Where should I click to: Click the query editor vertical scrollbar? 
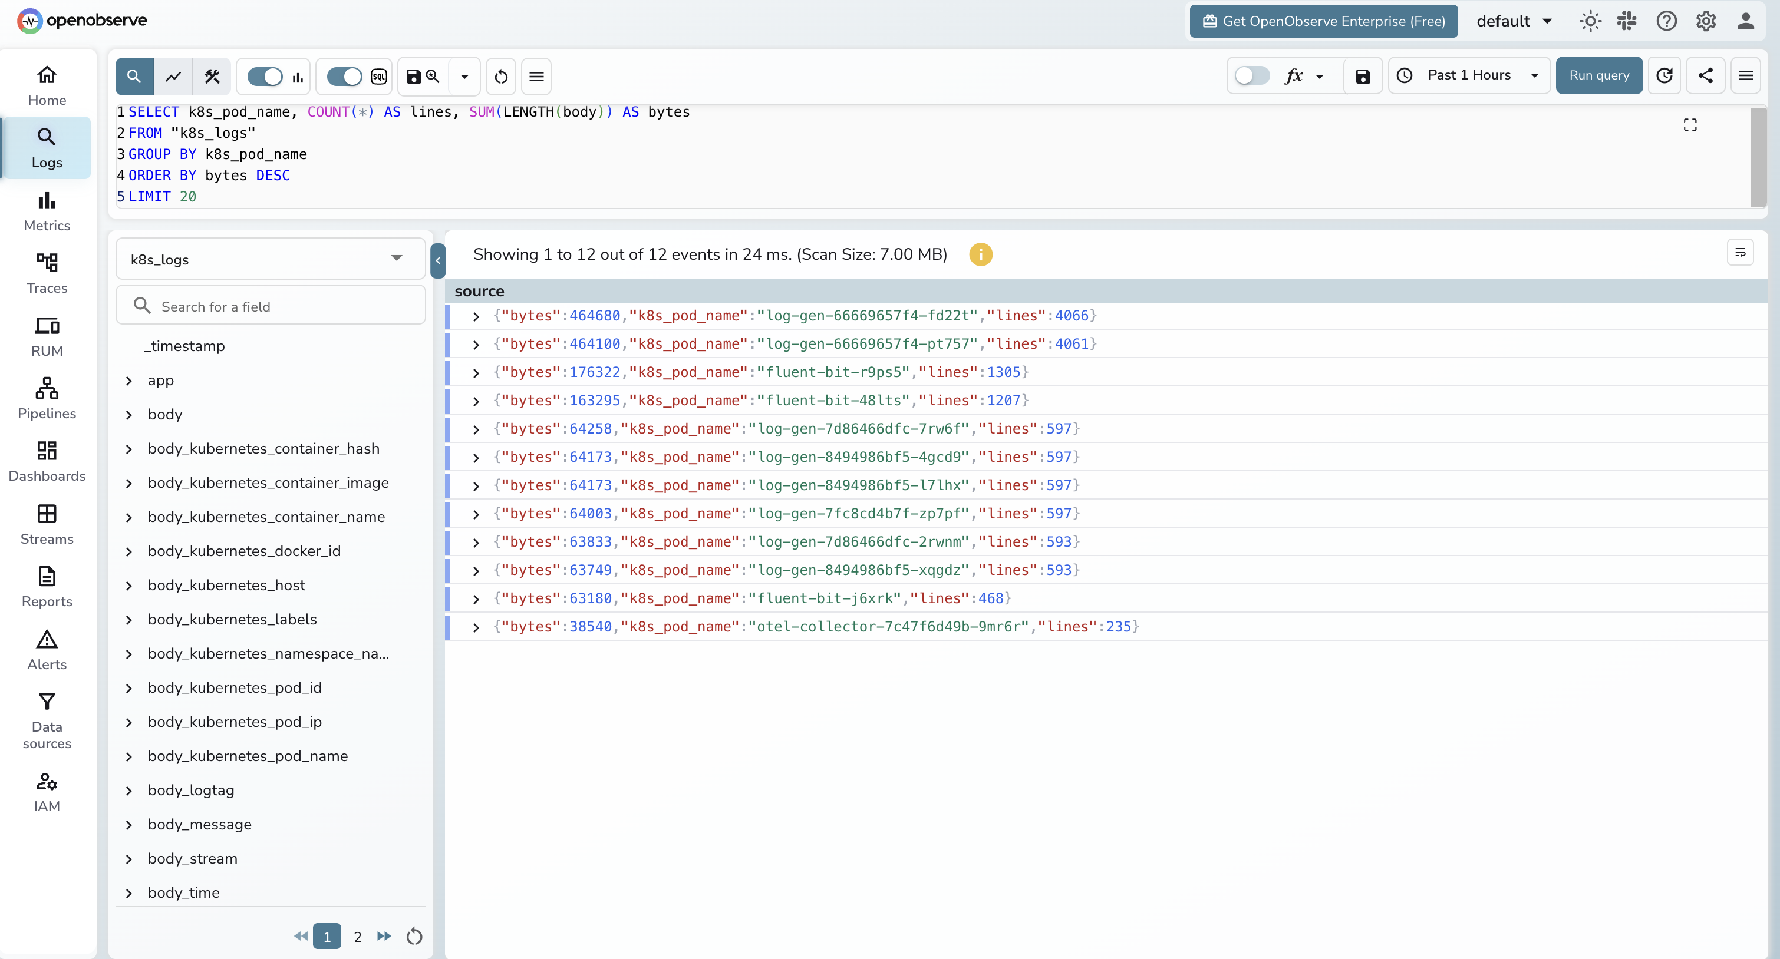pos(1758,156)
